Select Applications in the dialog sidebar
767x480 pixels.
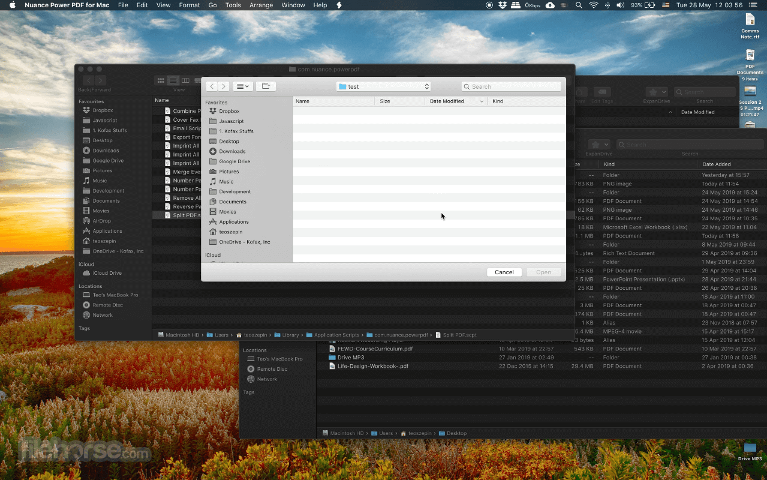(x=234, y=222)
